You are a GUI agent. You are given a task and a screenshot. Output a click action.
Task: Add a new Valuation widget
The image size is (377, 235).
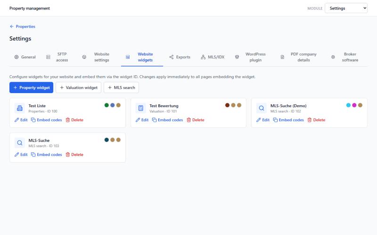click(79, 87)
